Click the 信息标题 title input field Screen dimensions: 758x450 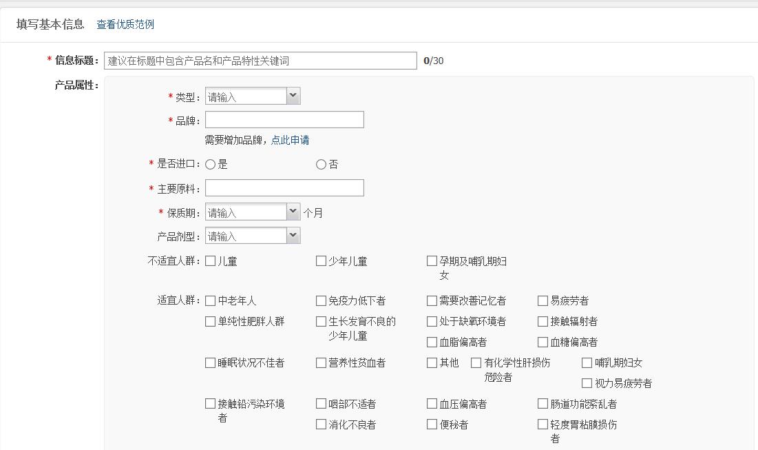click(x=260, y=59)
